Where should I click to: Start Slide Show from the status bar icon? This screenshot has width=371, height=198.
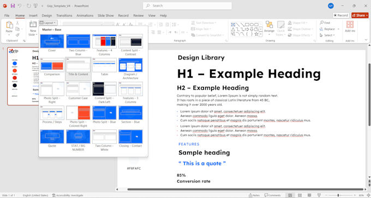(319, 195)
